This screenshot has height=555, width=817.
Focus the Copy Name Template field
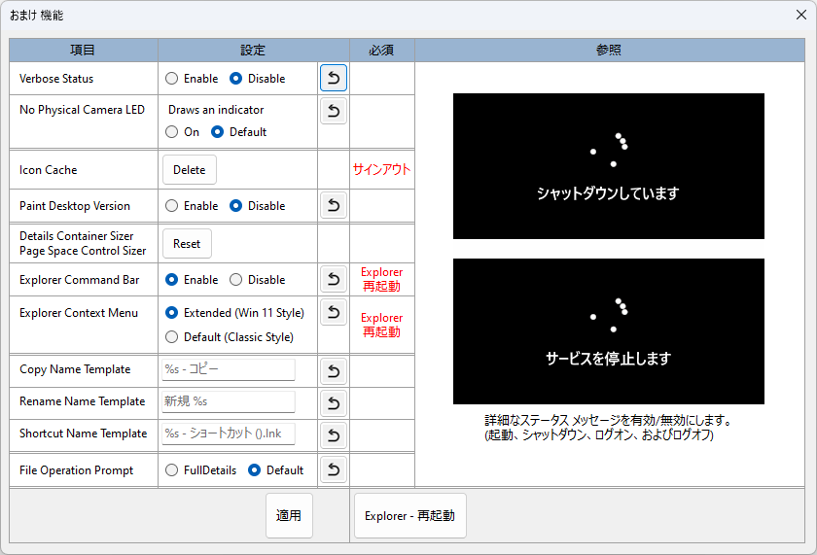pyautogui.click(x=229, y=369)
